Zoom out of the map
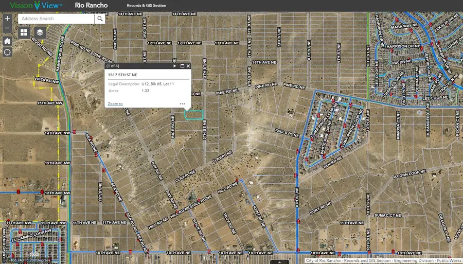The width and height of the screenshot is (463, 264). [x=7, y=29]
